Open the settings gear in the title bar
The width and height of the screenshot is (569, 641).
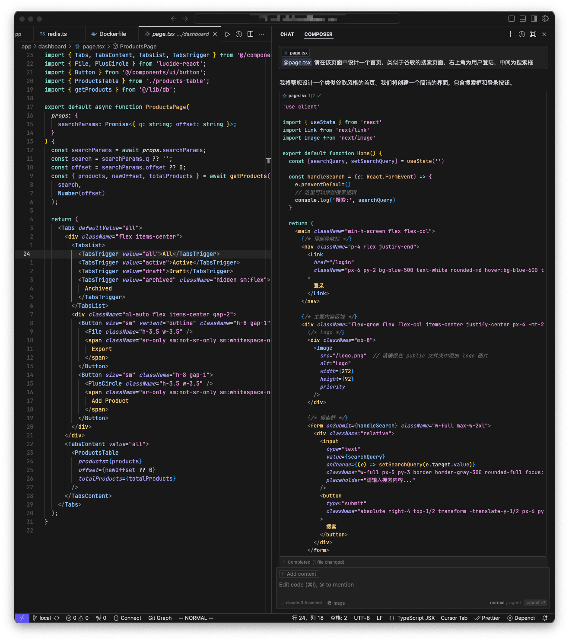[545, 19]
